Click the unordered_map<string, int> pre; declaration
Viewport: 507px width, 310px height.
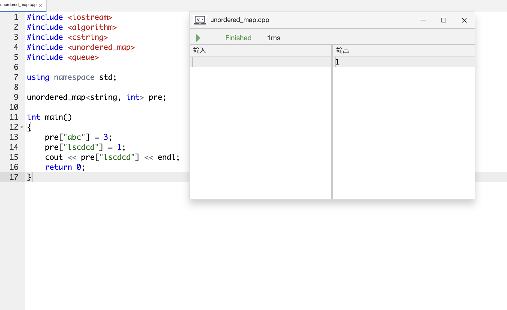tap(96, 97)
